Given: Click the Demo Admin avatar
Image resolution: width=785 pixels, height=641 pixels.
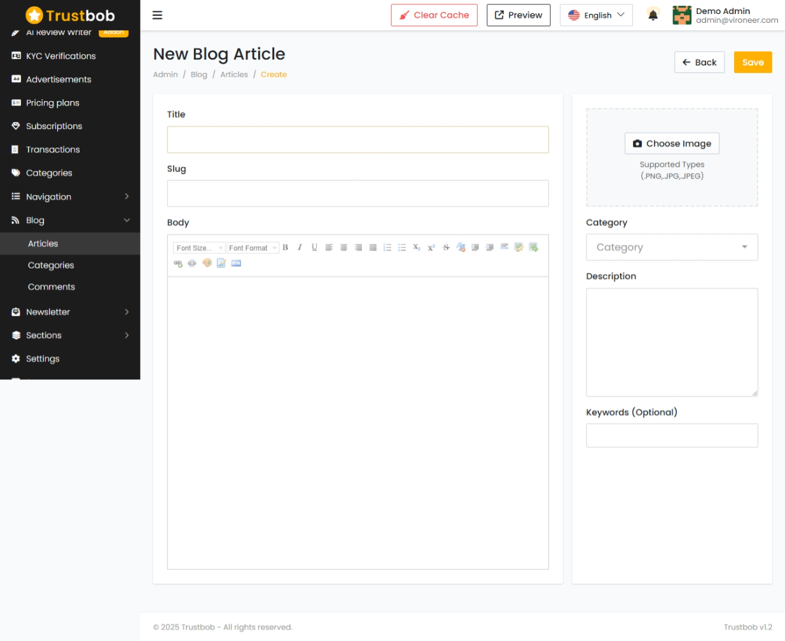Looking at the screenshot, I should click(x=682, y=15).
